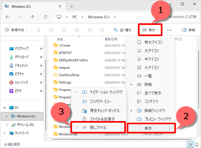Viewport: 201px width, 148px height.
Task: Toggle 隠しファイル option
Action: [98, 127]
